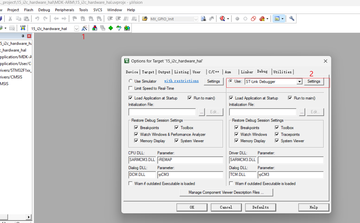Switch to the Output tab
Viewport: 360px width, 223px height.
pos(164,72)
